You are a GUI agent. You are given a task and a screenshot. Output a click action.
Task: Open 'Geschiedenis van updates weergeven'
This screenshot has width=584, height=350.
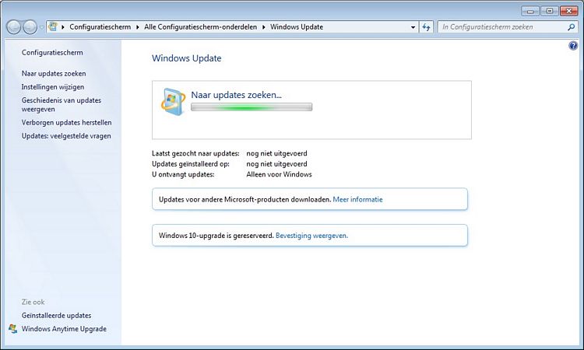(61, 105)
